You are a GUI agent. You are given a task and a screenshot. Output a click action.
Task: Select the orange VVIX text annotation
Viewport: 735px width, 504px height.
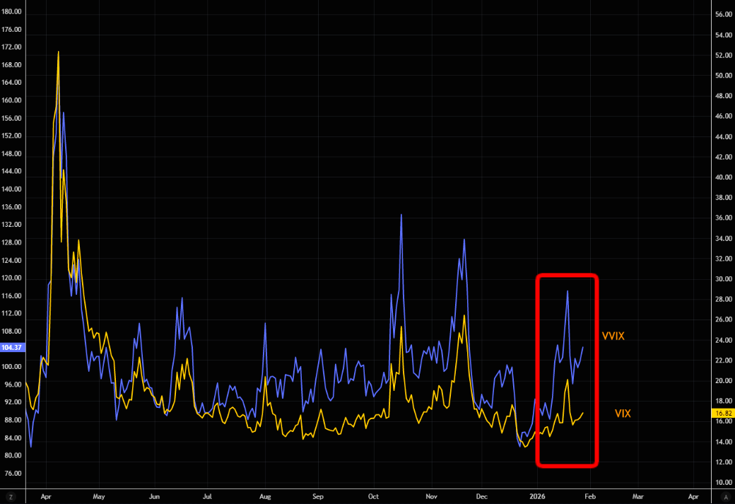click(x=613, y=336)
